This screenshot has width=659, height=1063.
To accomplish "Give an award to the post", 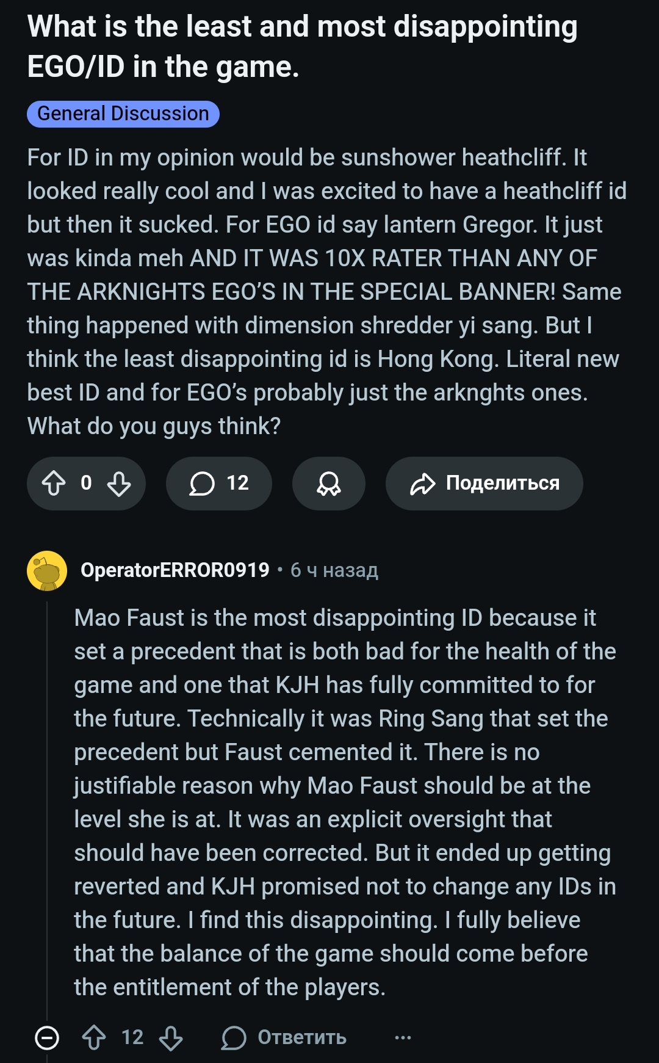I will pos(328,484).
